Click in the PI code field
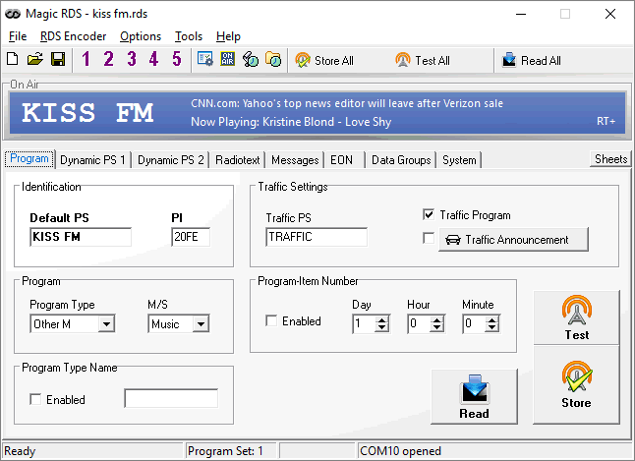Viewport: 635px width, 461px height. [191, 237]
